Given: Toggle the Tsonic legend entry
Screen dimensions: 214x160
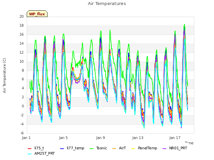Looking at the screenshot, I should [98, 148].
